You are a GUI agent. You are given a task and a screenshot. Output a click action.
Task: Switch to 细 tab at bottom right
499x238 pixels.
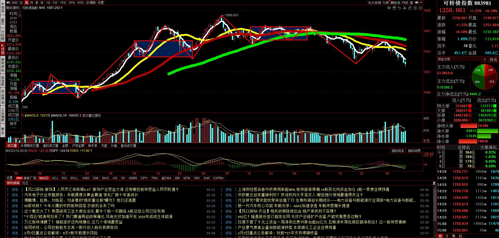click(440, 236)
